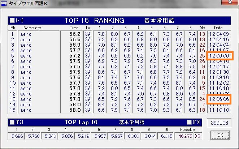This screenshot has height=149, width=239.
Task: Select the lap value 6.000
Action: point(133,136)
